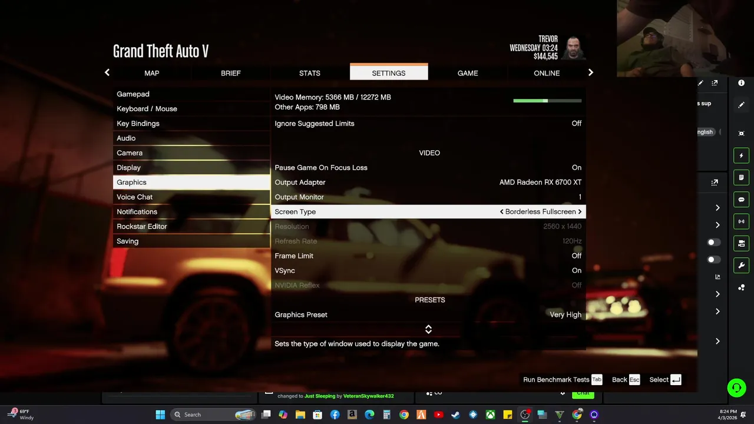This screenshot has width=754, height=424.
Task: Open Calculator from the taskbar
Action: [x=386, y=415]
